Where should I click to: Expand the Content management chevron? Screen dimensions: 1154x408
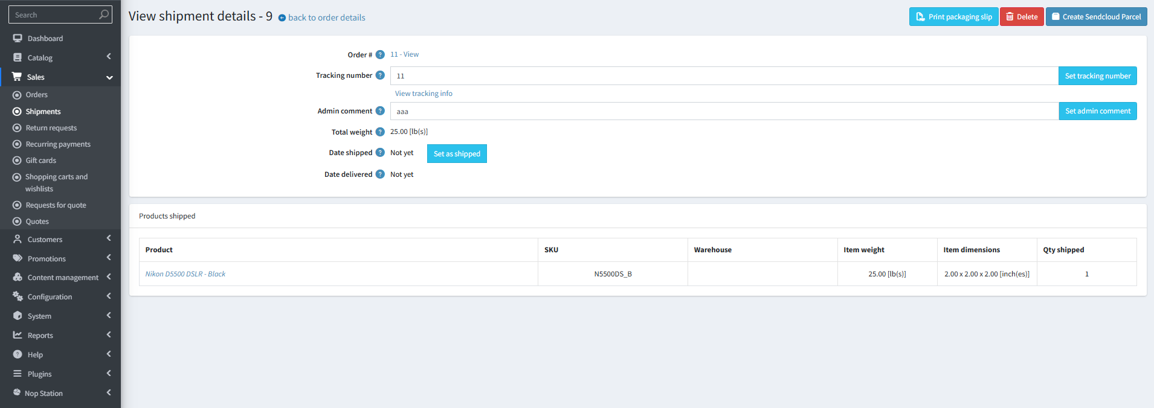pyautogui.click(x=109, y=276)
